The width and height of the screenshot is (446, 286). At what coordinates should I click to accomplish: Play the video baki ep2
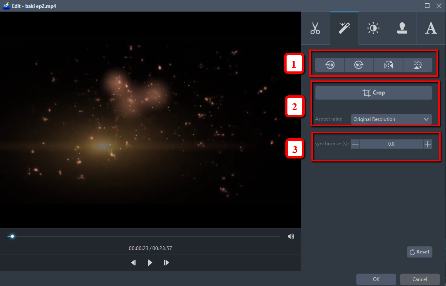150,262
